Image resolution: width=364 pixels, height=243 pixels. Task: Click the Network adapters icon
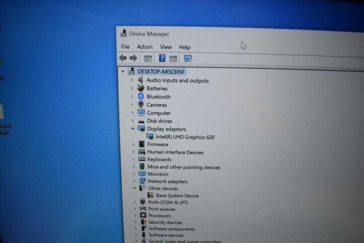(142, 181)
